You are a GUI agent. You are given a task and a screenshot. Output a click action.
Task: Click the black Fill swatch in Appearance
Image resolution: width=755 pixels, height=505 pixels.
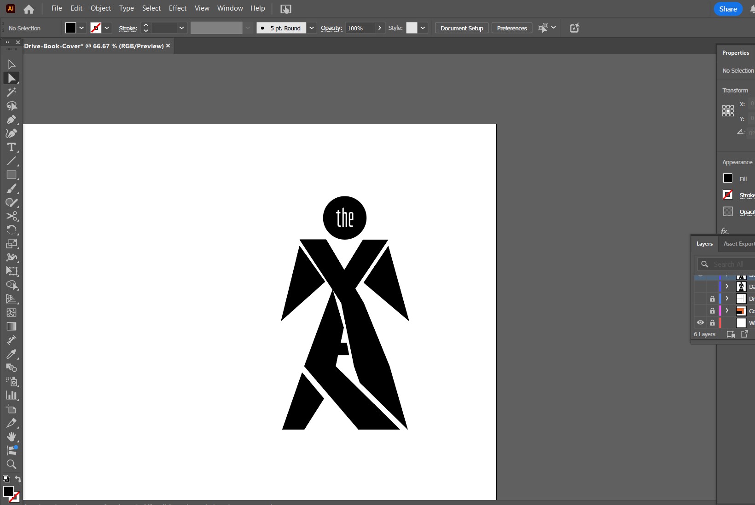(728, 178)
